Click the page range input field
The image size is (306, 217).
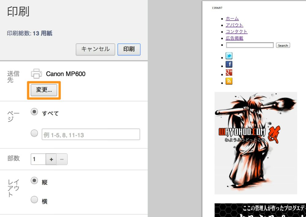(91, 134)
